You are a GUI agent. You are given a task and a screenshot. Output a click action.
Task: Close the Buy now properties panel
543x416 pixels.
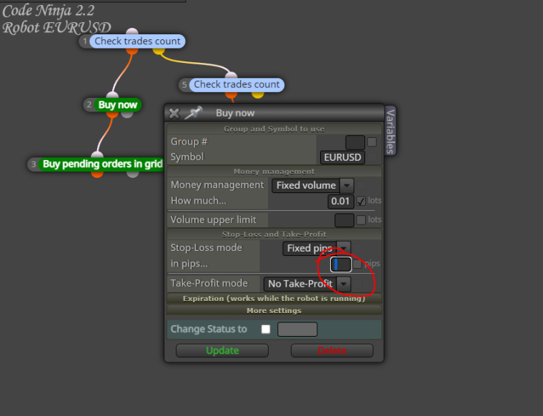(x=174, y=113)
